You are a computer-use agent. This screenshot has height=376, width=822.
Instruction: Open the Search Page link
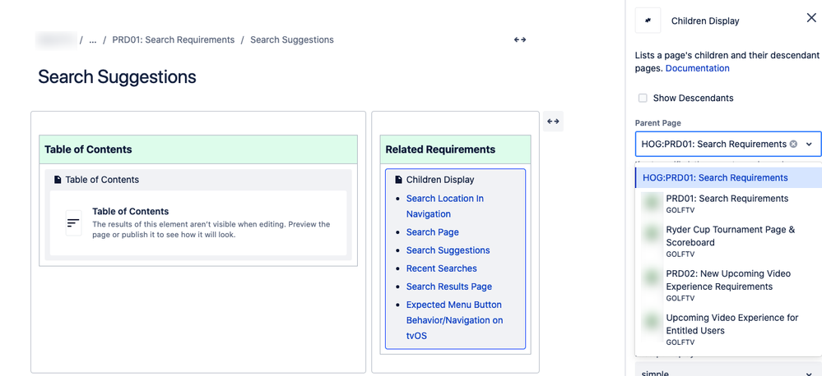(x=433, y=232)
